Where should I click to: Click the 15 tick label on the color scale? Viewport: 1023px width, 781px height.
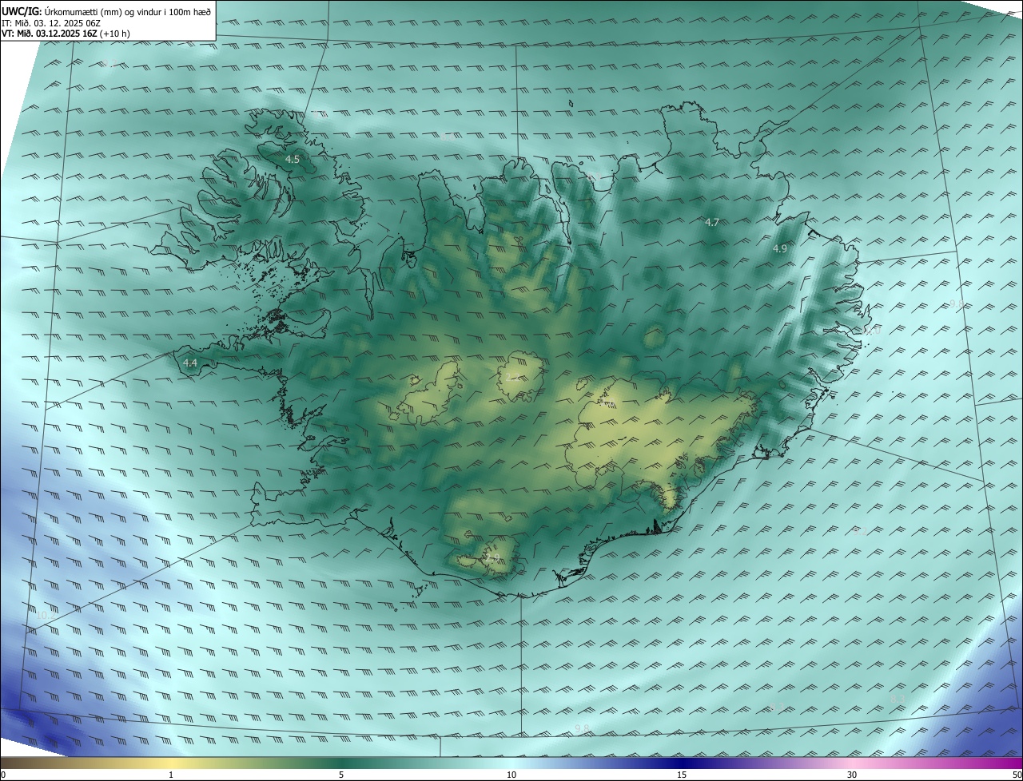pos(682,775)
